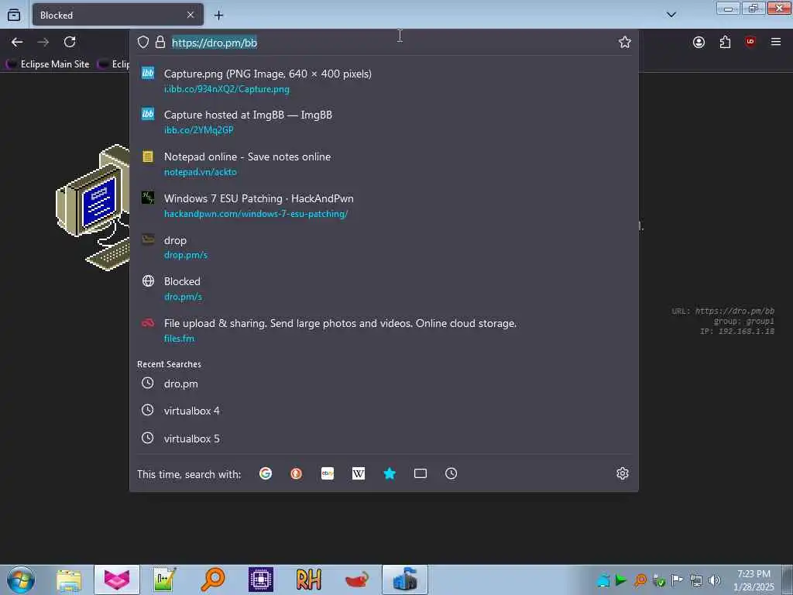793x595 pixels.
Task: Click the notepad.vn/ackto URL text
Action: 201,172
